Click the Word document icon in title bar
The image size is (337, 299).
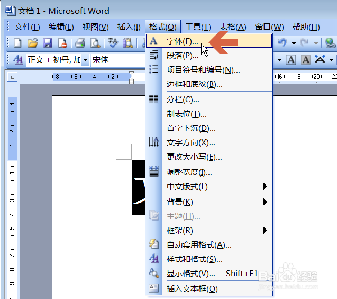[11, 11]
